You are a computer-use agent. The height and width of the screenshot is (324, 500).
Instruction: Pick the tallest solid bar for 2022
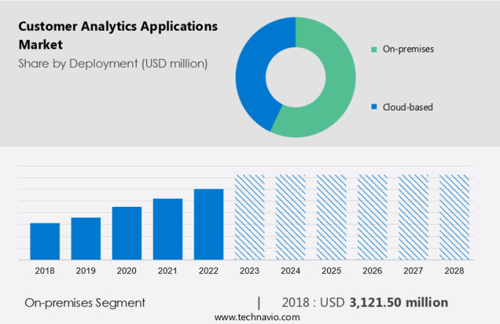coord(209,225)
